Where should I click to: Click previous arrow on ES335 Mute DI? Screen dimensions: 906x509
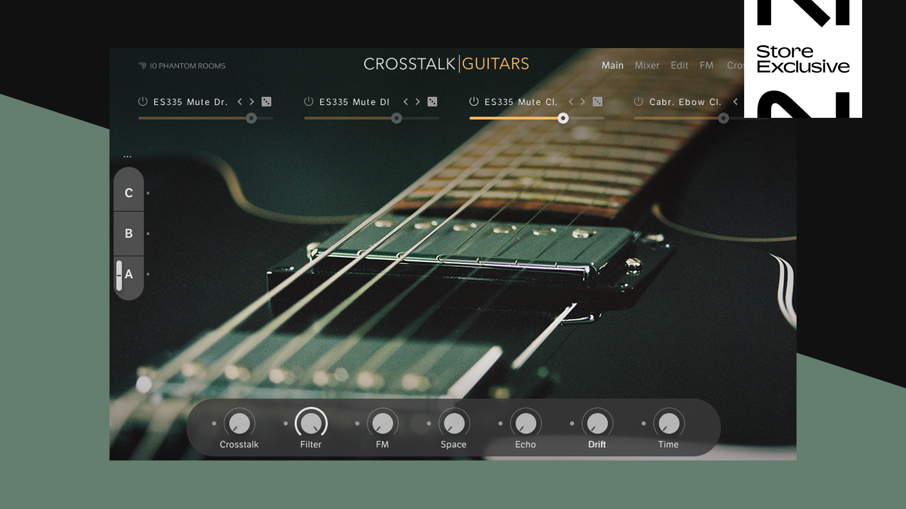(405, 101)
